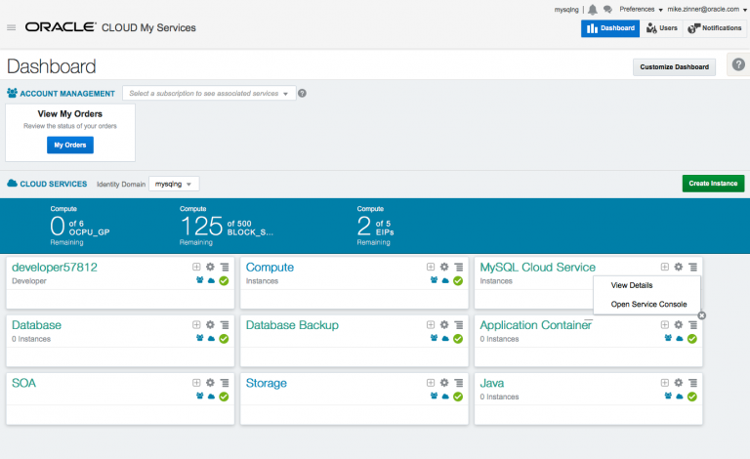Open the Compute service link
Viewport: 750px width, 459px height.
click(270, 268)
